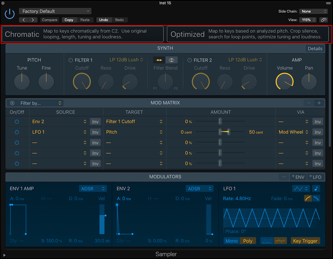Toggle the LFO 1 routing on/off

coord(17,132)
